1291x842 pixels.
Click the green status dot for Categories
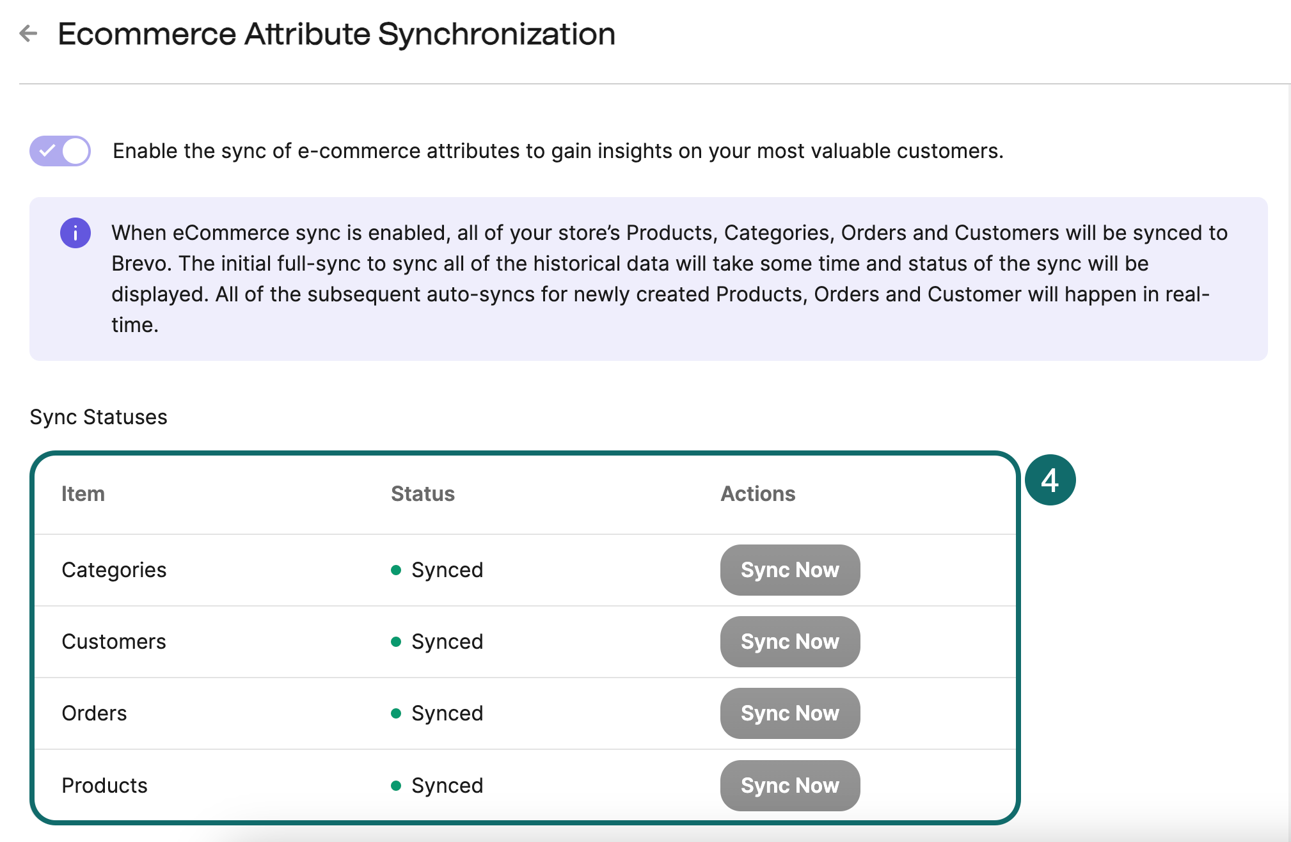396,570
